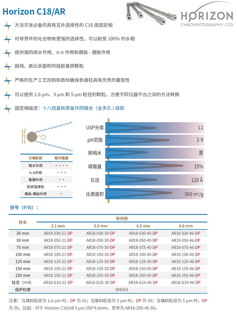Click the π-π作用 row label
The image size is (237, 313).
(x=35, y=173)
